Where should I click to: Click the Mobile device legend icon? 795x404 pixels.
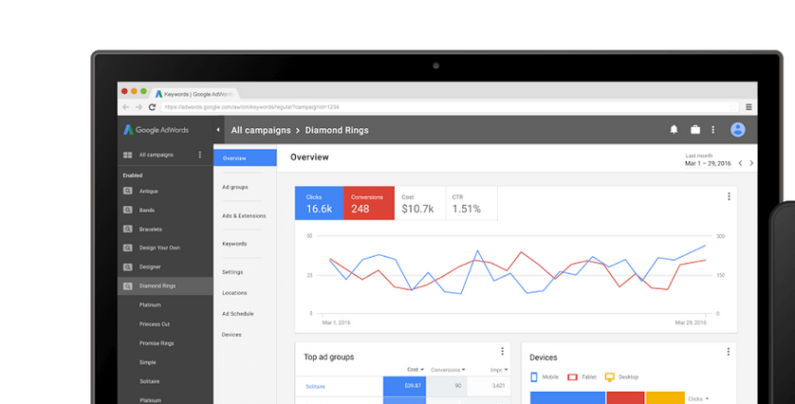tap(534, 376)
